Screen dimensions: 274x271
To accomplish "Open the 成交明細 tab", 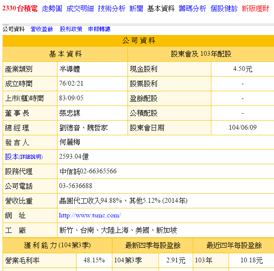I will (x=80, y=8).
